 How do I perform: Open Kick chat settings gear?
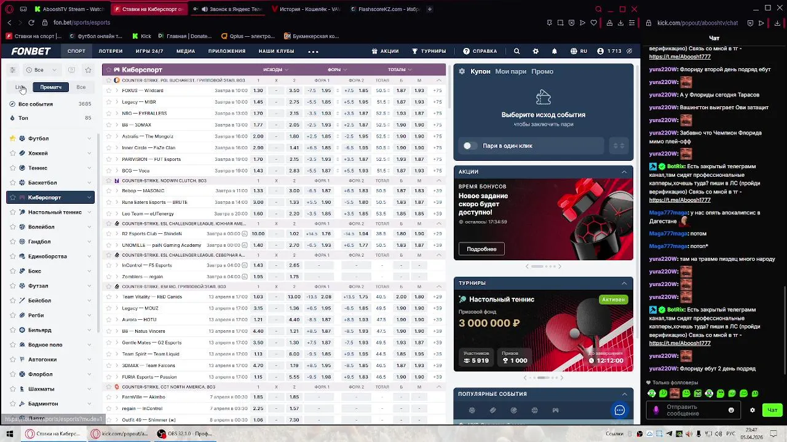pyautogui.click(x=753, y=410)
